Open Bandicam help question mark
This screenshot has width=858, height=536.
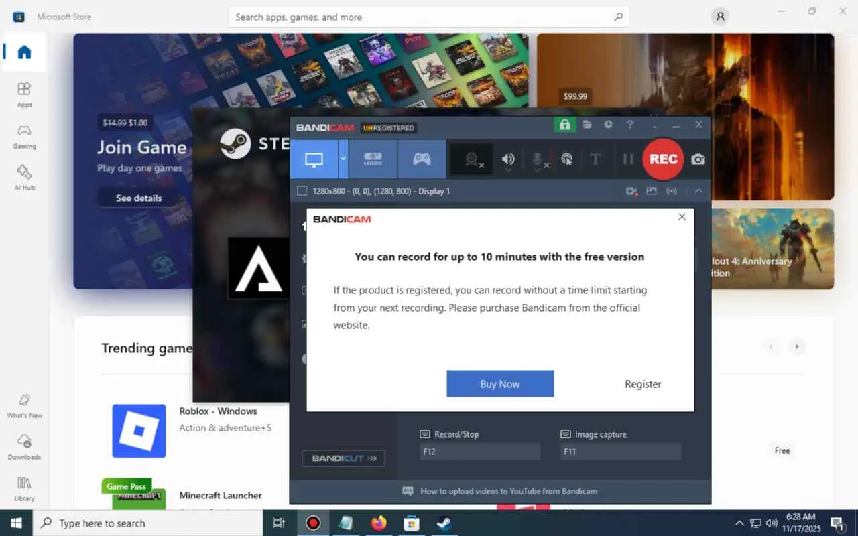[x=629, y=125]
